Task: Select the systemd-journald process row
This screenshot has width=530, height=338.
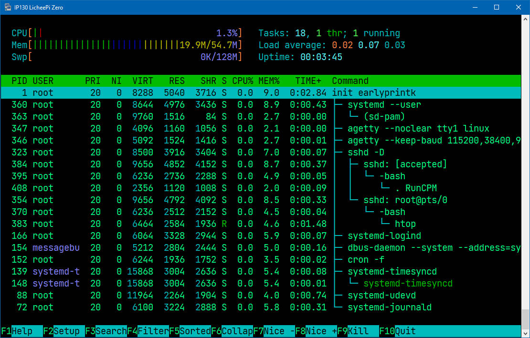Action: (x=261, y=307)
